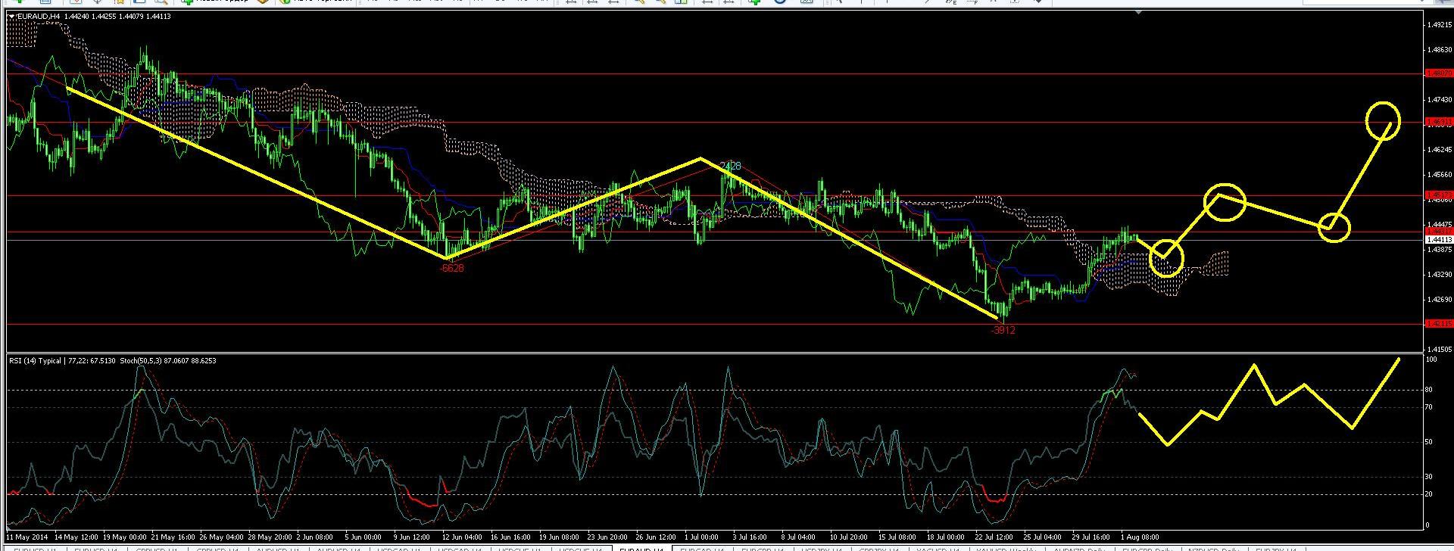Select the topmost yellow forecast circle
Viewport: 1454px width, 551px height.
tap(1383, 120)
